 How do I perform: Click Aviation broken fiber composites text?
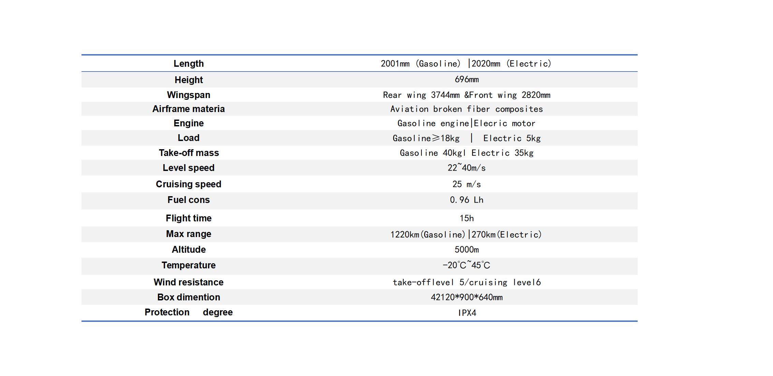point(466,109)
